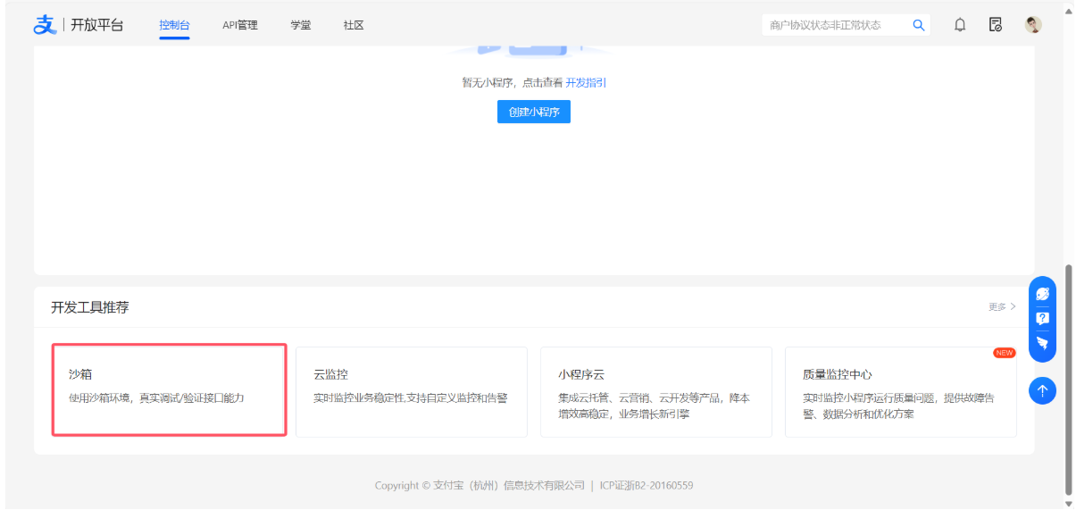The width and height of the screenshot is (1076, 510).
Task: Click 更多 in 开发工具推荐
Action: click(x=1002, y=306)
